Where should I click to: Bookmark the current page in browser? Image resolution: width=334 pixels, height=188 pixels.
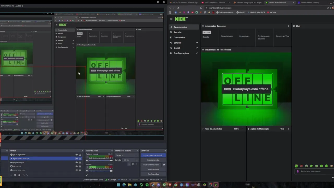201,8
